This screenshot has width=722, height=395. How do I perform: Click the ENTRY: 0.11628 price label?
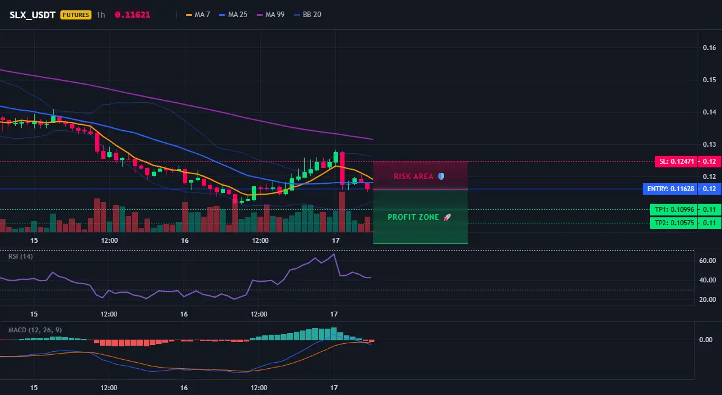click(x=670, y=189)
